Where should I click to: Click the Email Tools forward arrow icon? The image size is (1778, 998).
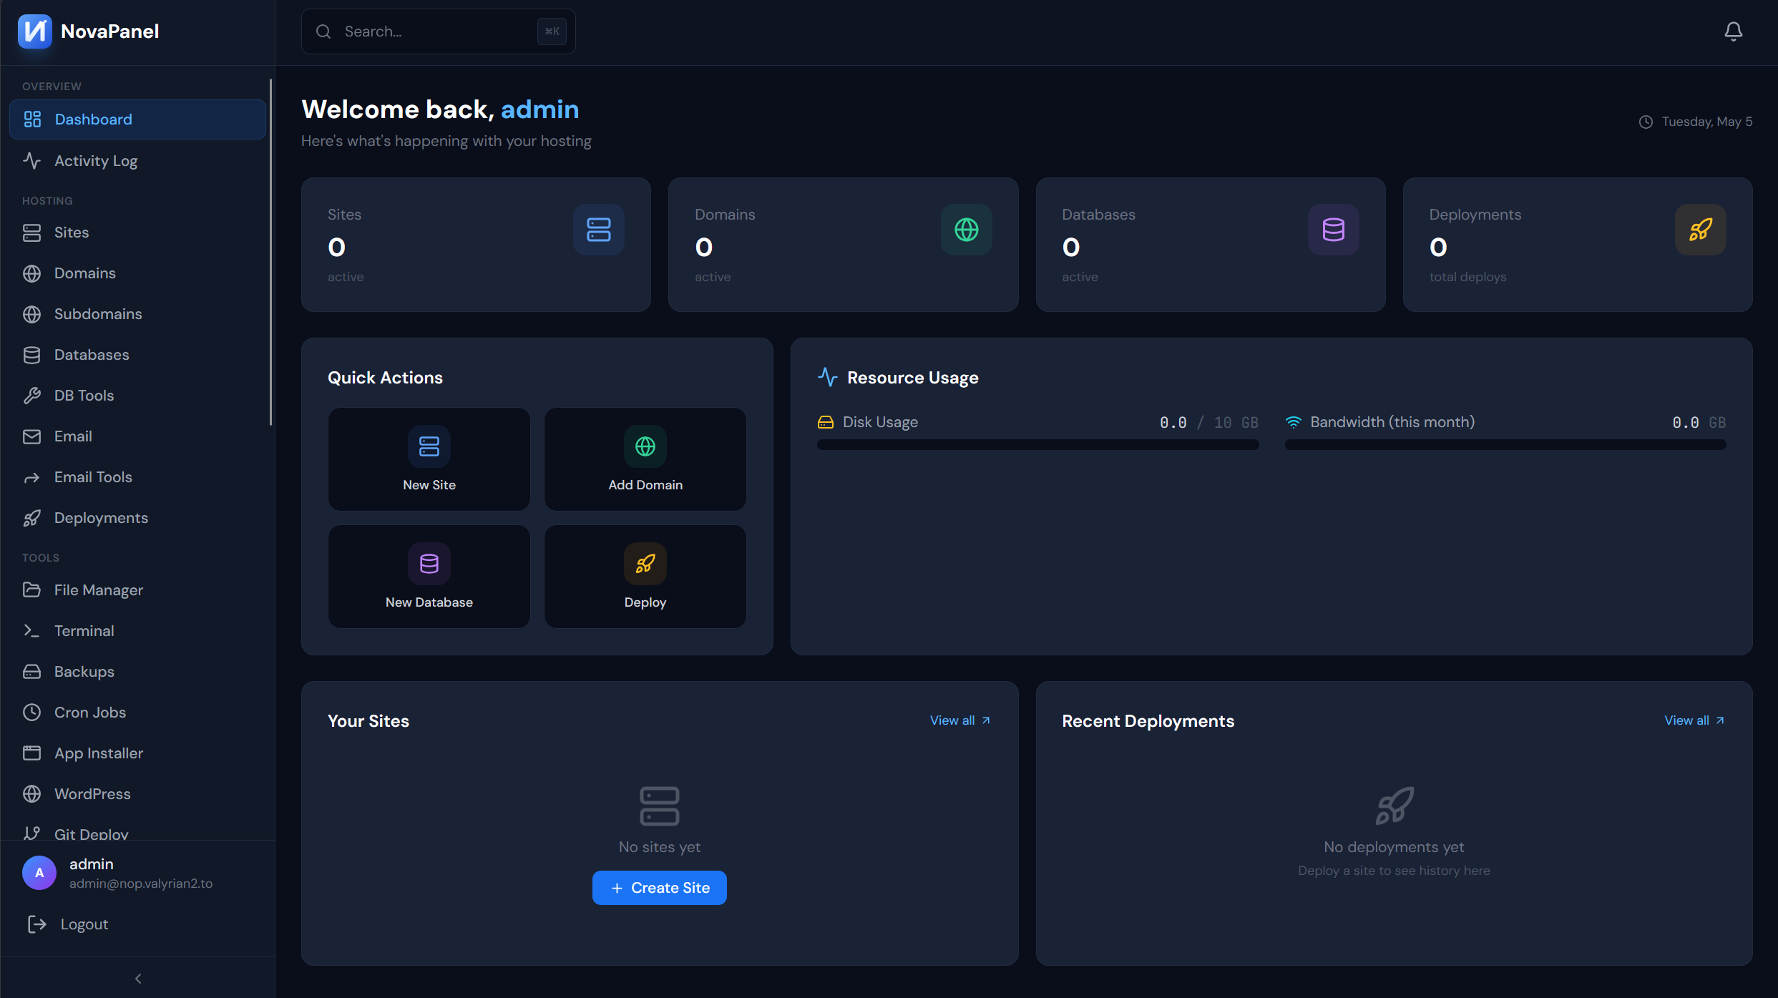31,477
